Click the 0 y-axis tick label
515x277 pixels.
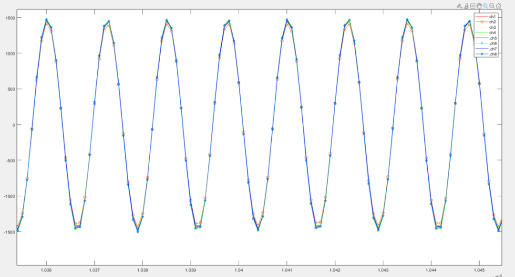point(14,125)
